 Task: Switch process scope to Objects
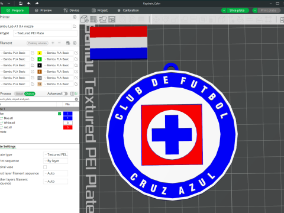[x=30, y=93]
